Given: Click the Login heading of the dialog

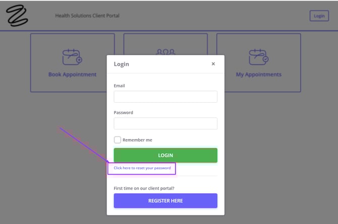Looking at the screenshot, I should coord(121,64).
